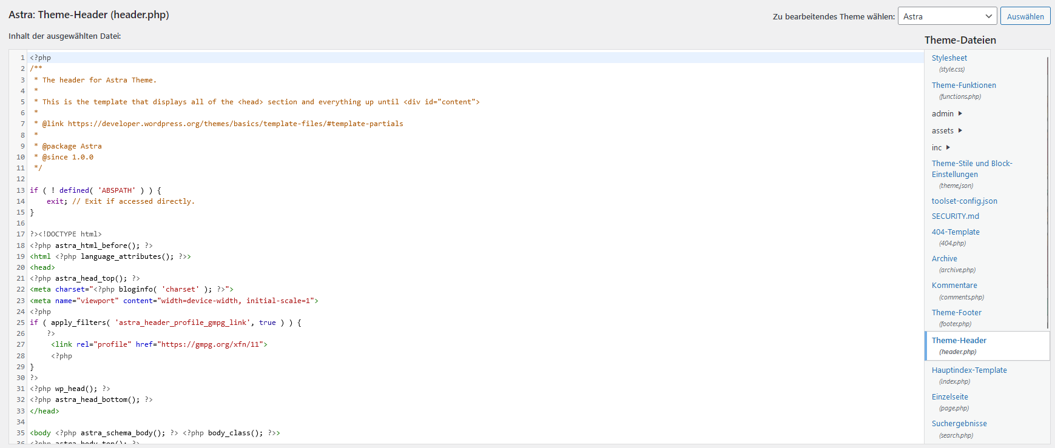Click the Auswählen button

click(x=1025, y=16)
